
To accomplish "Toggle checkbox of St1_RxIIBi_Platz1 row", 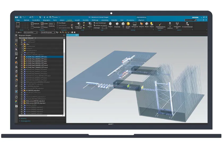I will coord(23,57).
